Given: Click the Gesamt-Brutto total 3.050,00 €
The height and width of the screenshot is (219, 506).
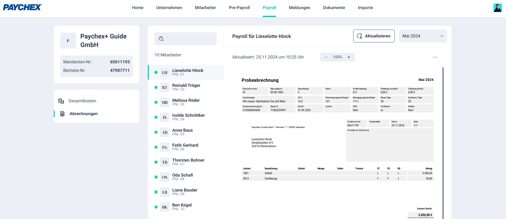Looking at the screenshot, I should point(425,215).
